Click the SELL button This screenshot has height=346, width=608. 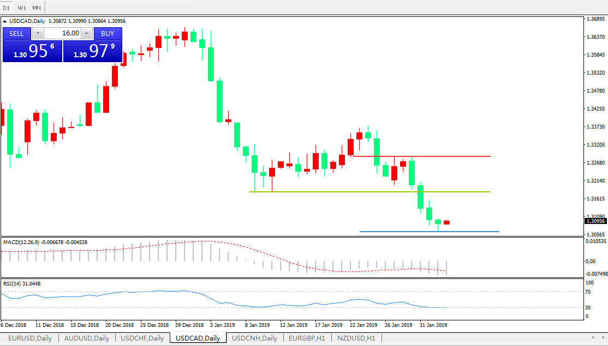(x=17, y=33)
